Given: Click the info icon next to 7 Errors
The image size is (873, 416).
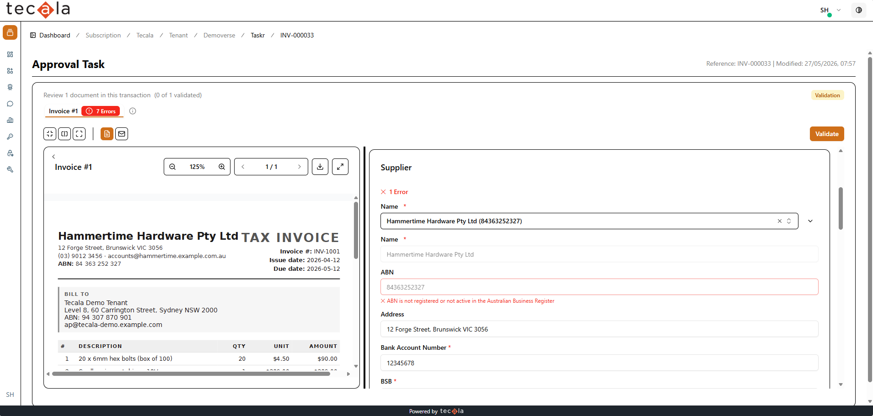Looking at the screenshot, I should pyautogui.click(x=133, y=111).
